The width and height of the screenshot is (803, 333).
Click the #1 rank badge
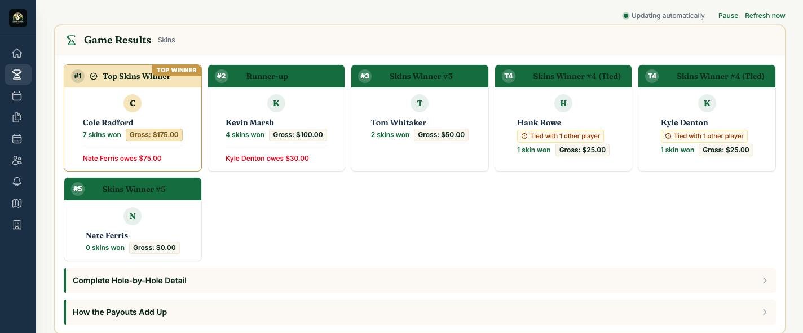[78, 76]
